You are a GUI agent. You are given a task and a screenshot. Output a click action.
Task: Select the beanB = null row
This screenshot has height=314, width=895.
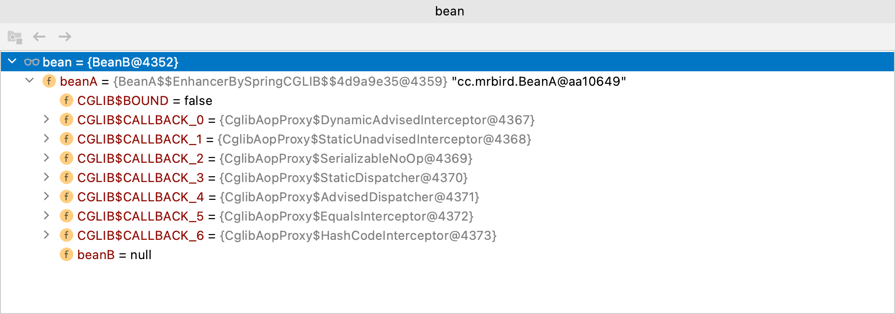point(114,255)
